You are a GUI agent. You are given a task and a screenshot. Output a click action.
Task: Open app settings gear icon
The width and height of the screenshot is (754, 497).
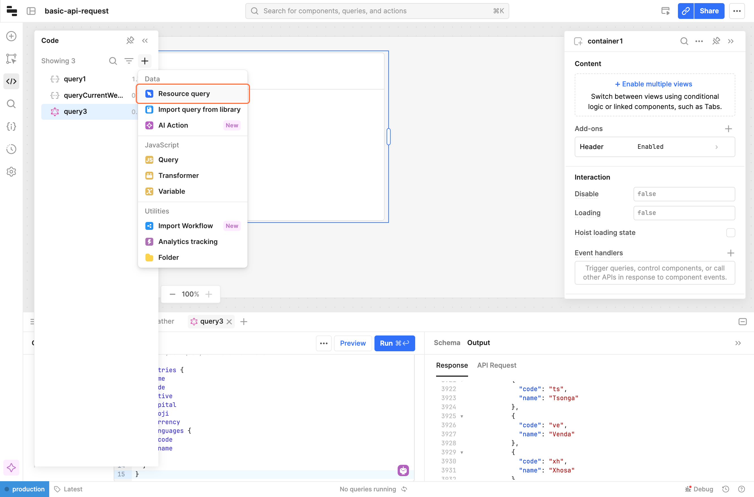[11, 171]
